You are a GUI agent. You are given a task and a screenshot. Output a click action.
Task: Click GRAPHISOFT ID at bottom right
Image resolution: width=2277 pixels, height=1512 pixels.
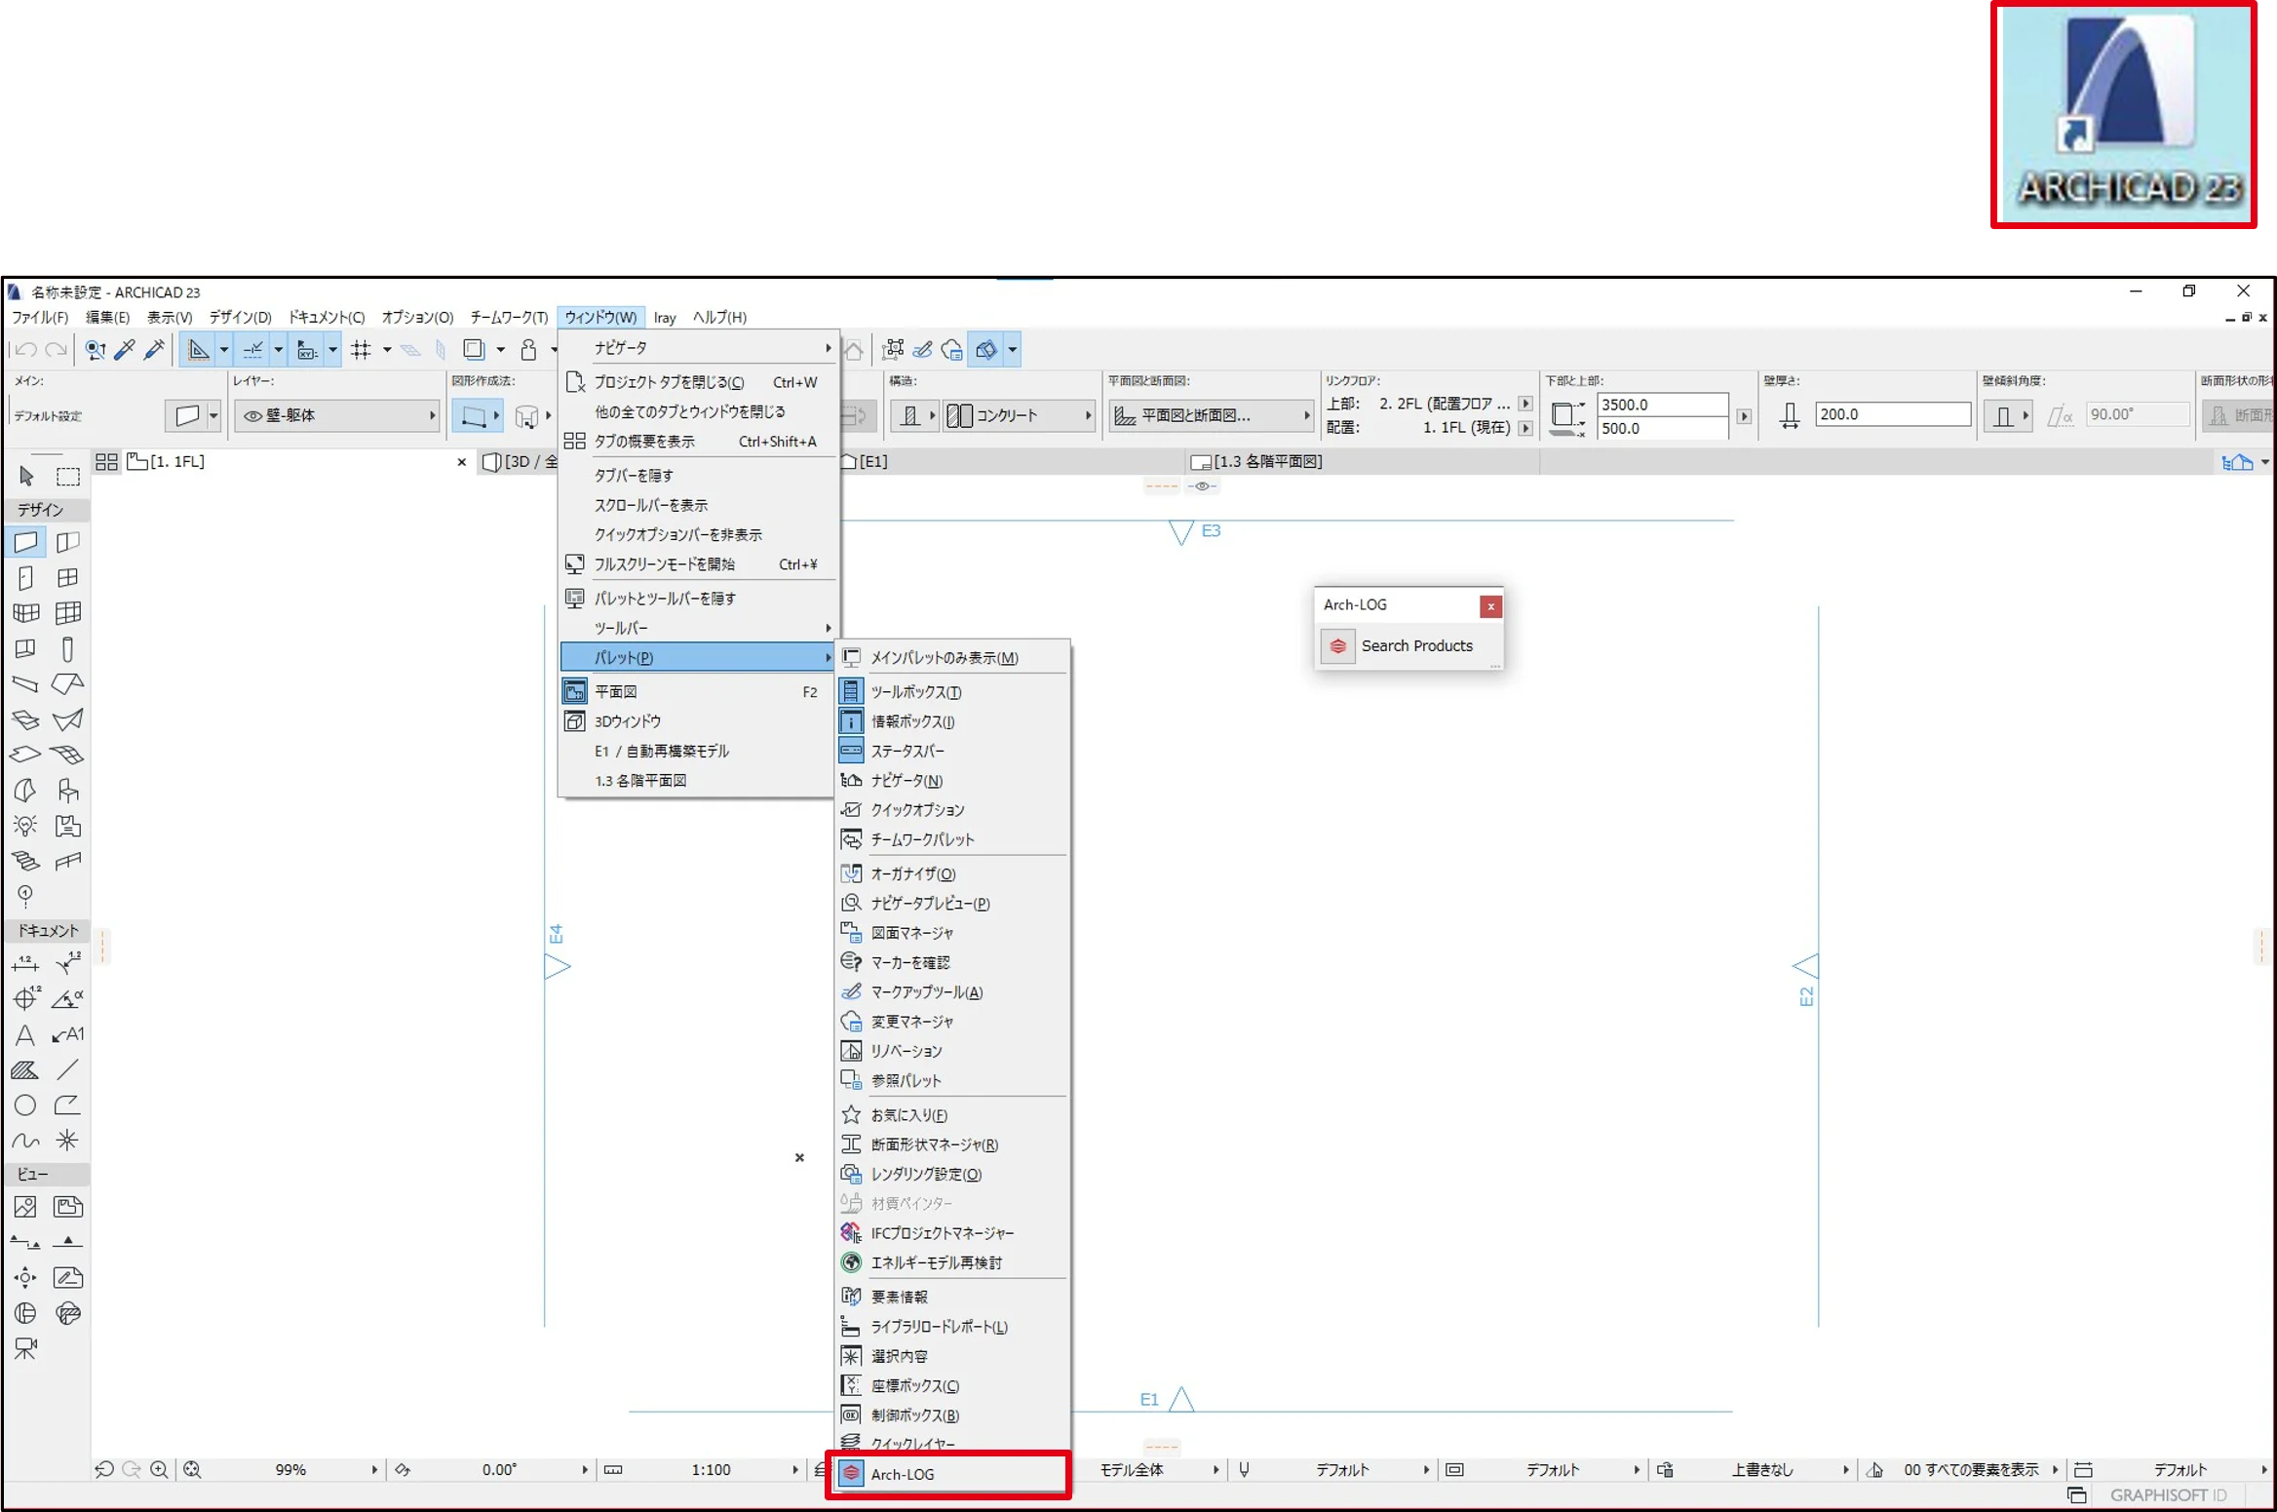coord(2168,1494)
